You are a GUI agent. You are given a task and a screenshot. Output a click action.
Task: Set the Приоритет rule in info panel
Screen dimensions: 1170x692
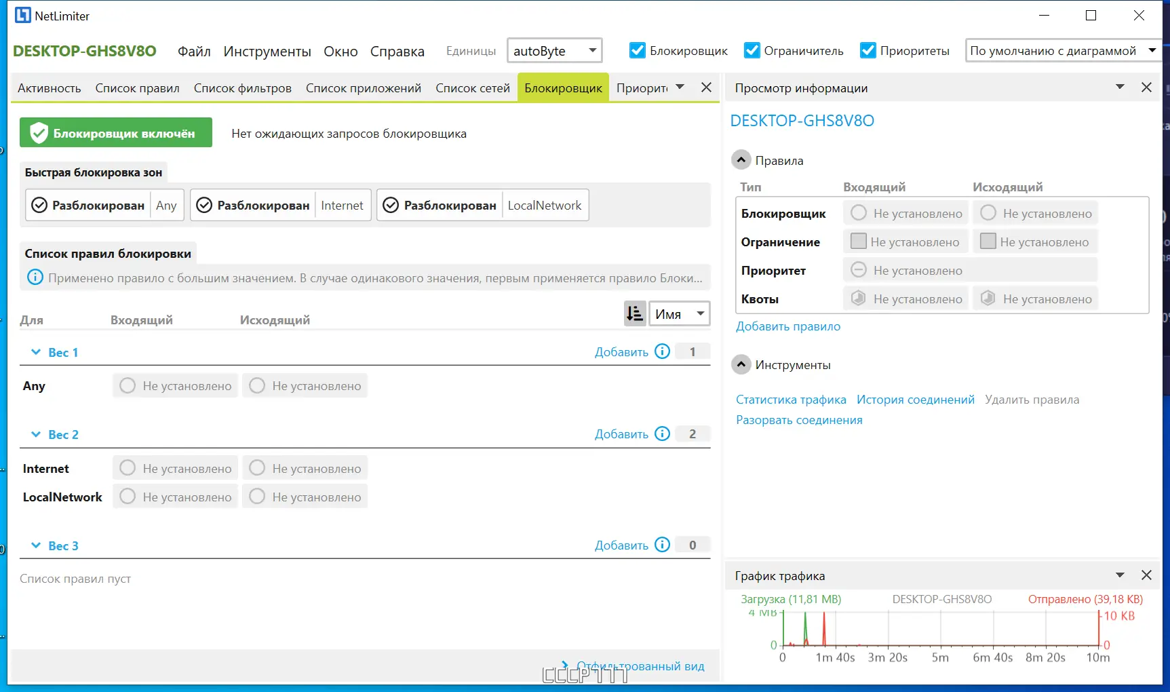[971, 270]
